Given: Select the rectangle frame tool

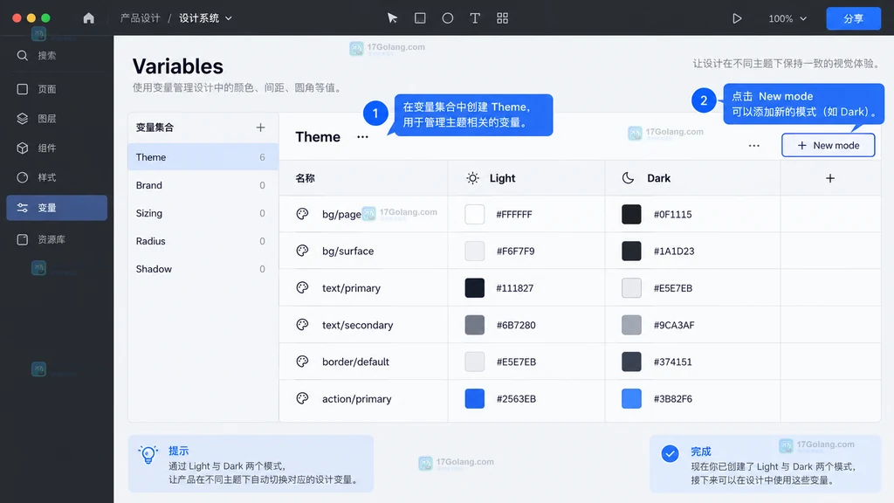Looking at the screenshot, I should pyautogui.click(x=420, y=18).
